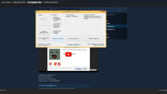Click the Русификатор window title icon
Image resolution: width=167 pixels, height=94 pixels.
[x=37, y=12]
